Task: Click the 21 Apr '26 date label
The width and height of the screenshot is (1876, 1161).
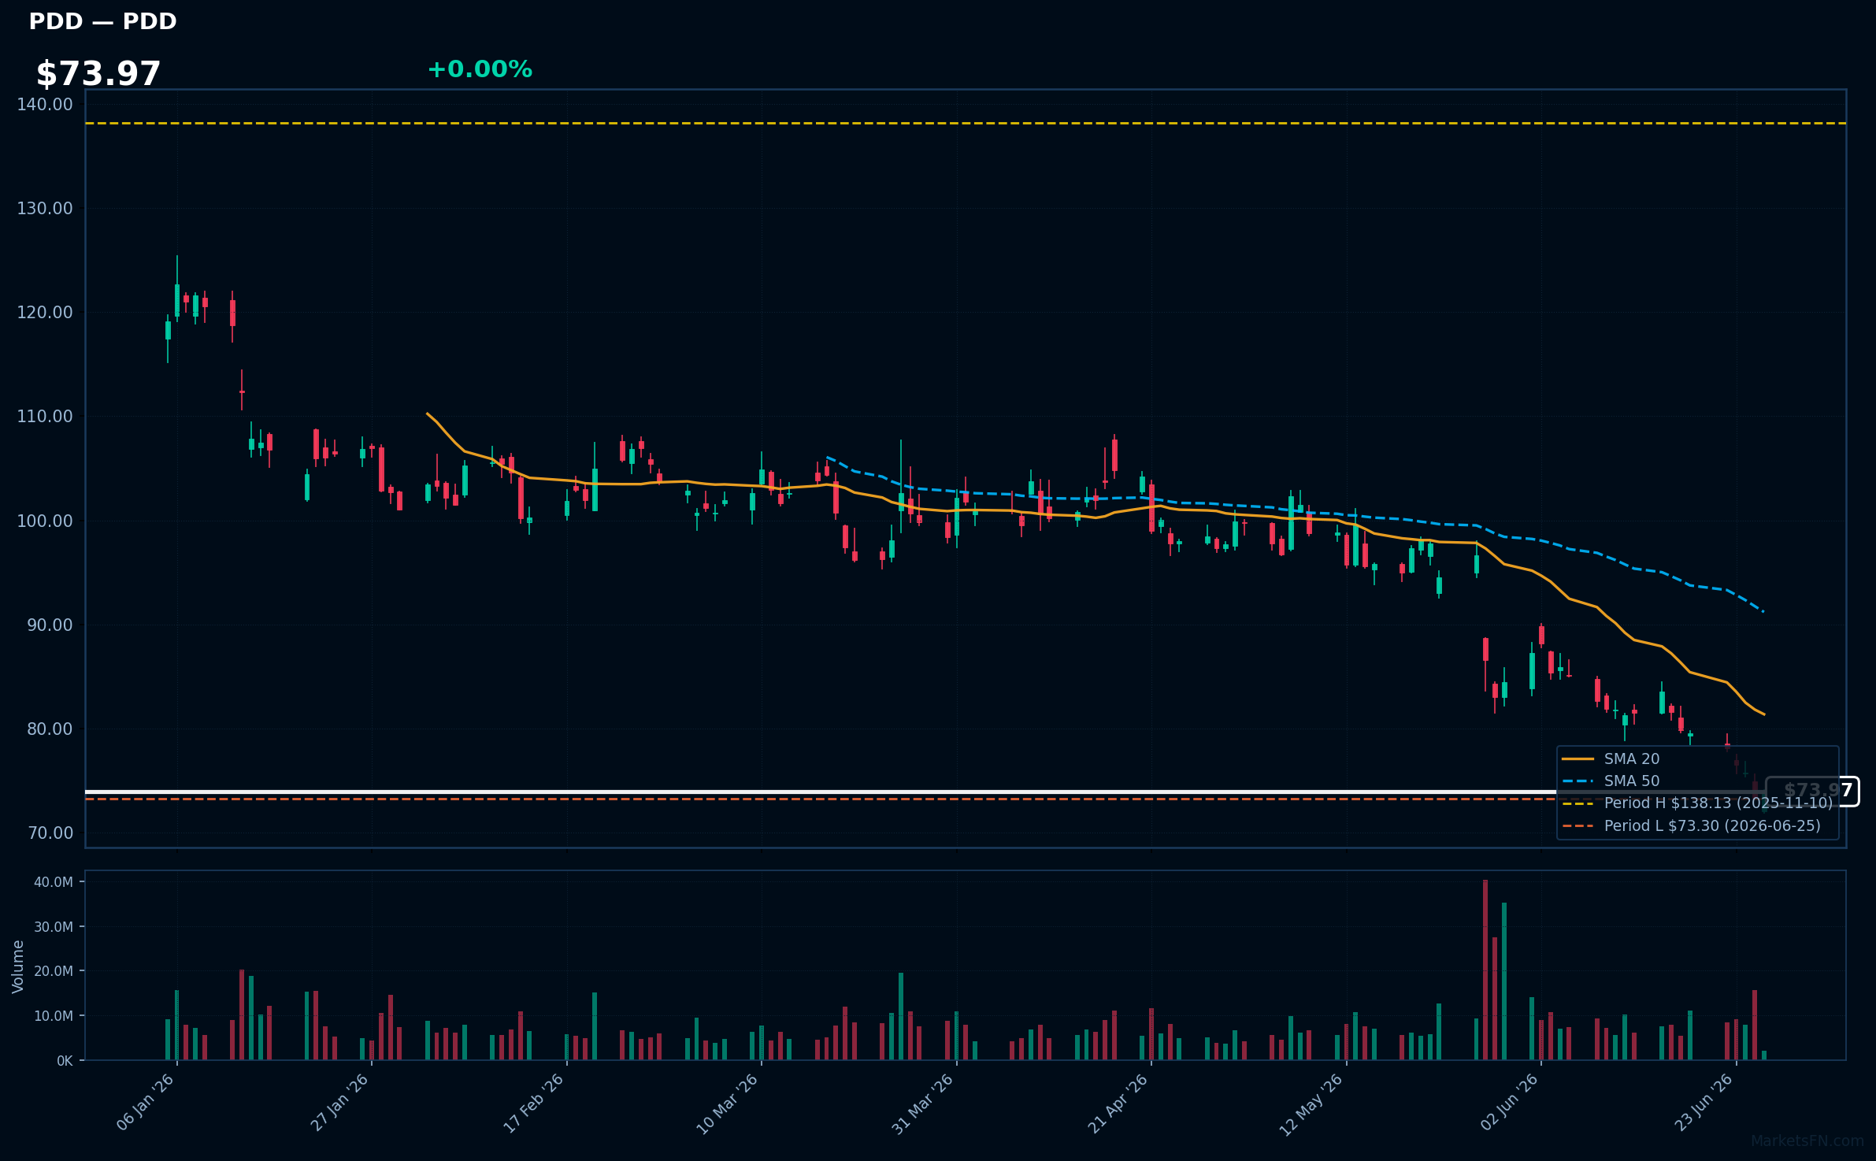Action: pos(1118,1103)
